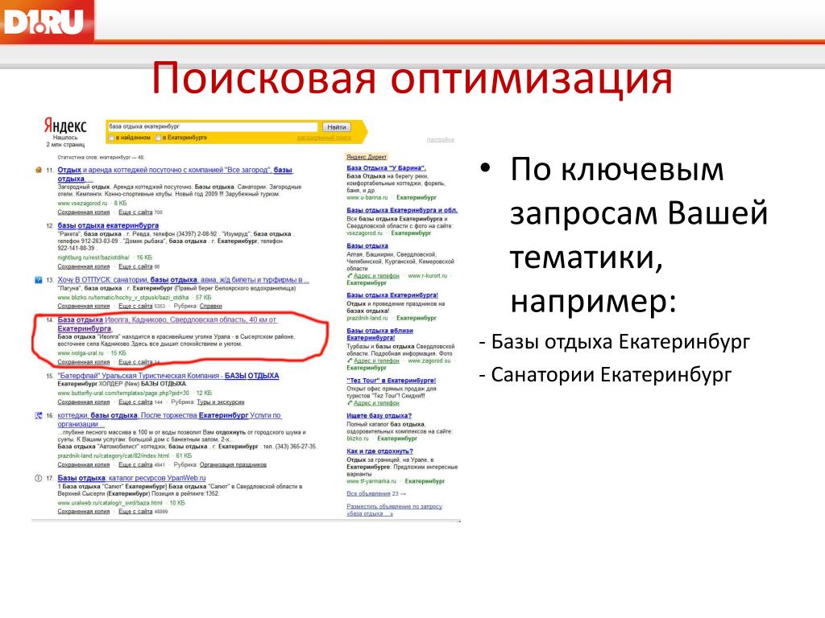
Task: Open the ad titled "Базы отдыха" (Алтай, Башкирия)
Action: pyautogui.click(x=367, y=246)
